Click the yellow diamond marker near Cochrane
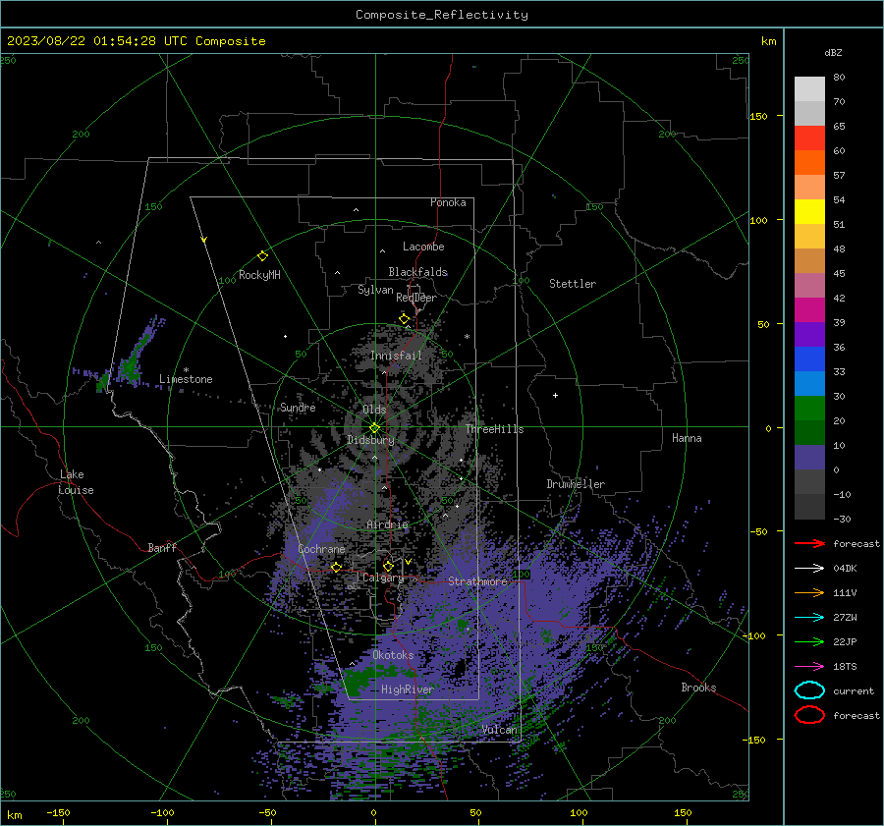Viewport: 884px width, 826px height. (336, 567)
